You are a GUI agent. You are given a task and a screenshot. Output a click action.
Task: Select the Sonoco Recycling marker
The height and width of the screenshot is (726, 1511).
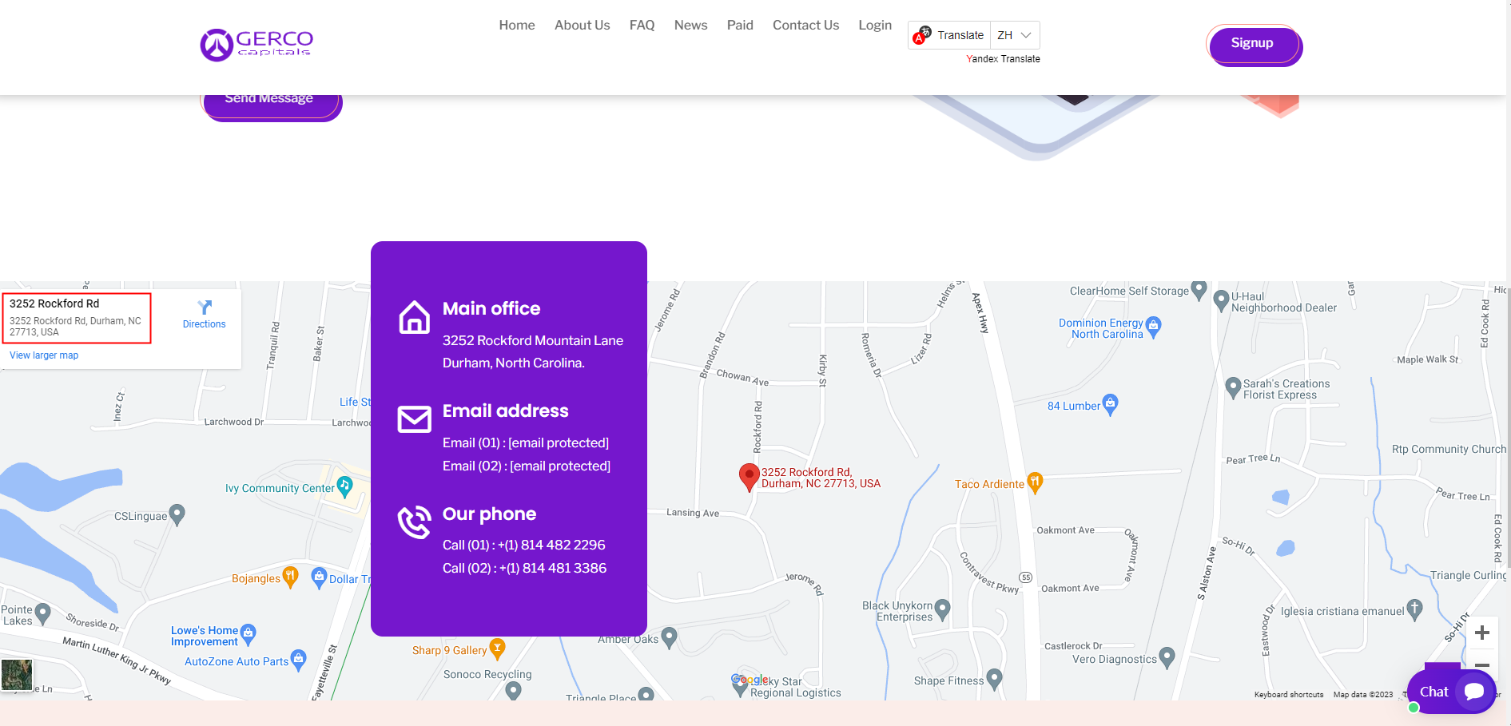click(514, 690)
